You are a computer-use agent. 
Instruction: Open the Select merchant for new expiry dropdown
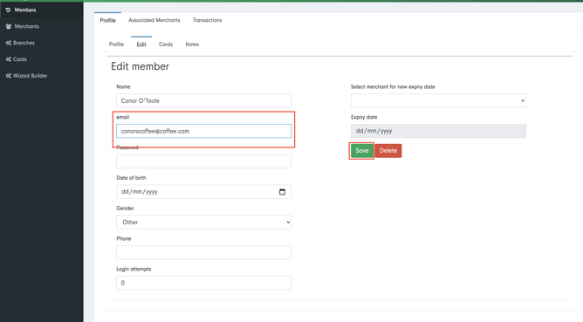(x=438, y=100)
